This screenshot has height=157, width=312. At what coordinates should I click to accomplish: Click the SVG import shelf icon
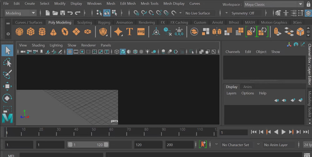click(141, 32)
